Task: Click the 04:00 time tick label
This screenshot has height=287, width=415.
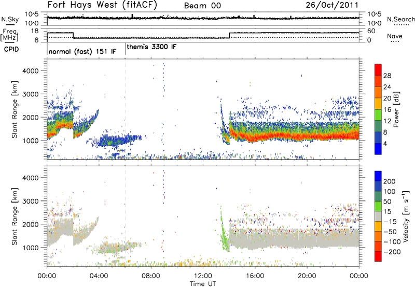Action: pos(99,276)
